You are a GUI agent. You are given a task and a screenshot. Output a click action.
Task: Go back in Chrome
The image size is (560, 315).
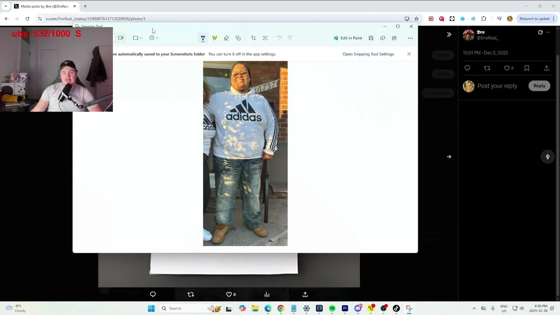[6, 19]
